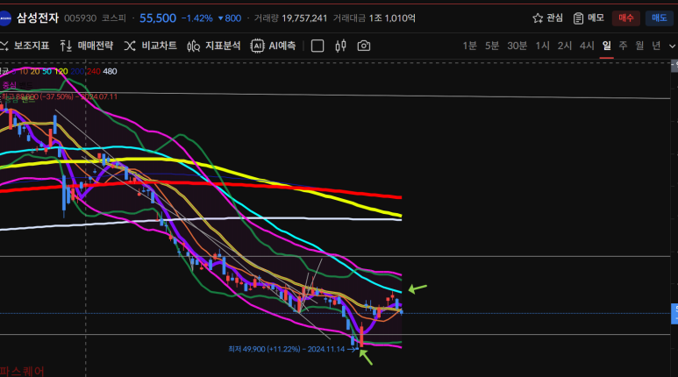Click the cyan 50 moving average legend
The width and height of the screenshot is (678, 377).
pos(46,71)
